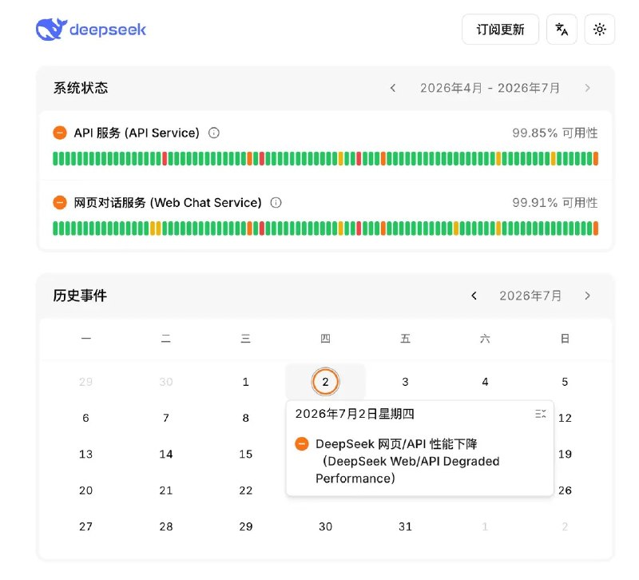Select July 1 in calendar
The image size is (639, 580).
pyautogui.click(x=246, y=382)
